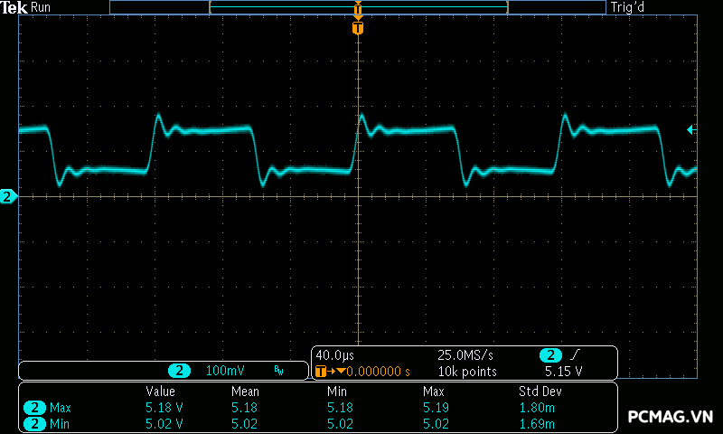Click the Mean column header in measurements
This screenshot has width=723, height=434.
(x=244, y=392)
